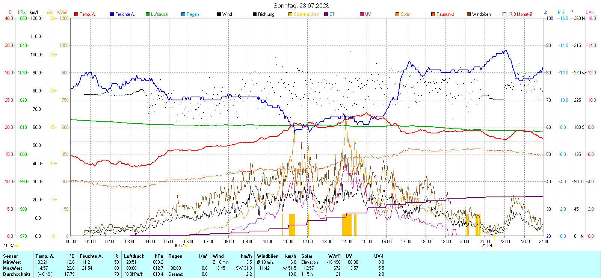Click the sunrise sun icon near 05:52
The image size is (601, 278).
pyautogui.click(x=187, y=246)
